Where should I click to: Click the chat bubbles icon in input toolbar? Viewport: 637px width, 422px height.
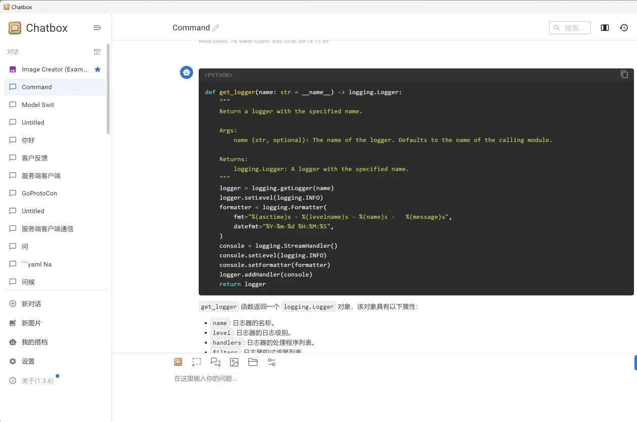(x=216, y=362)
